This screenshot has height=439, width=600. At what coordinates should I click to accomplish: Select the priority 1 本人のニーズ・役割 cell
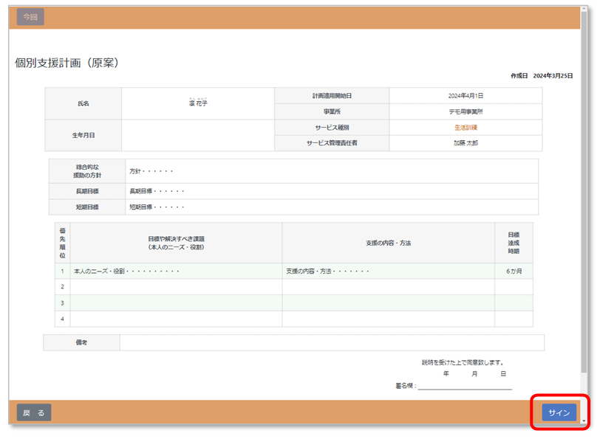pyautogui.click(x=176, y=272)
